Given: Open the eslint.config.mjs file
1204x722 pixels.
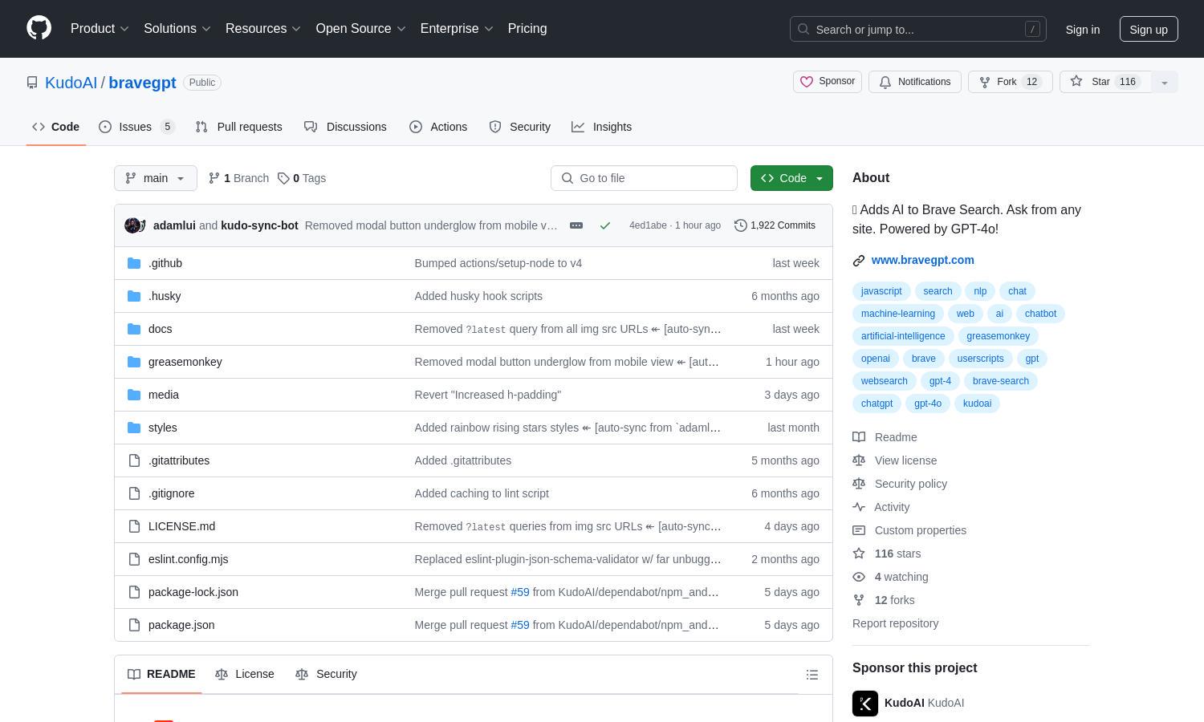Looking at the screenshot, I should point(188,559).
